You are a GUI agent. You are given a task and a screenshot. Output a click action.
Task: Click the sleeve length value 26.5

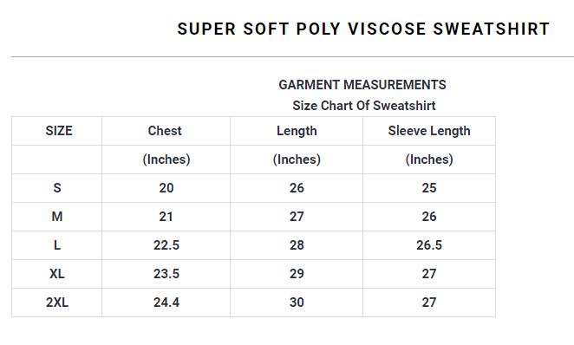[x=429, y=245]
